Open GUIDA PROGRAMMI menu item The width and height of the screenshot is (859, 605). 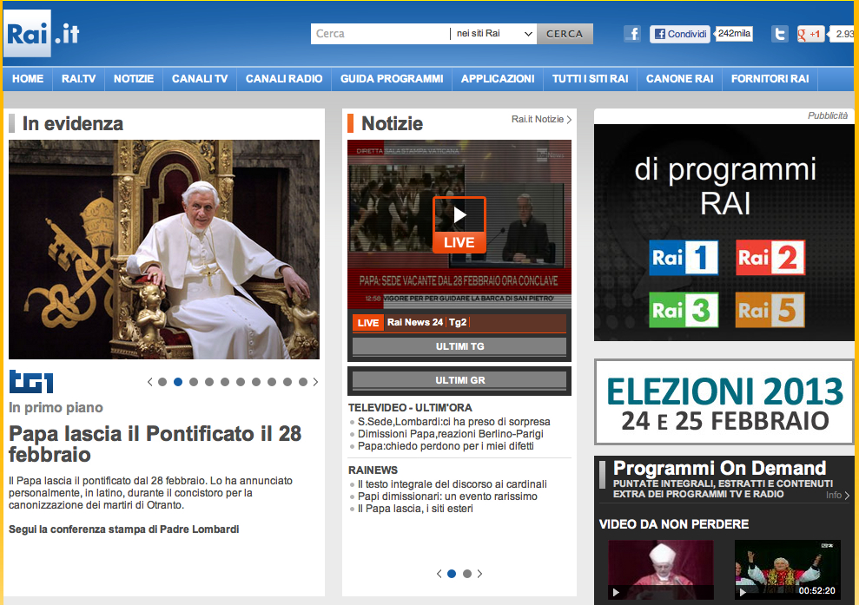tap(392, 79)
